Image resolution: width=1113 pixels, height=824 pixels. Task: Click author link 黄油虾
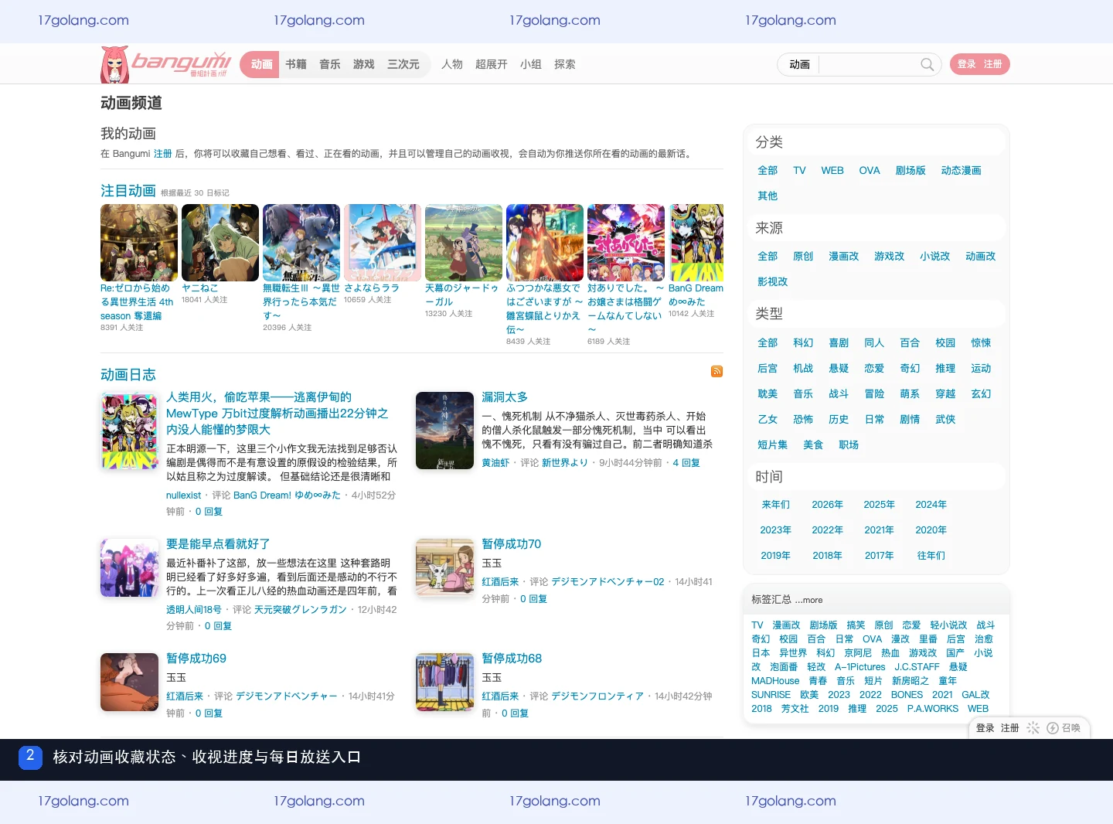pos(495,463)
